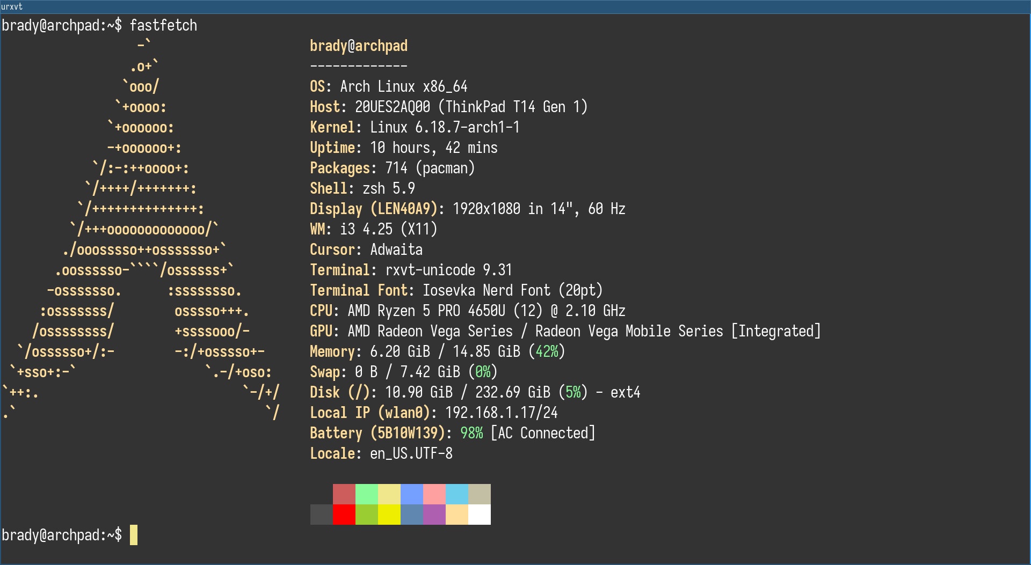Select the cyan swatch in the top palette row
The height and width of the screenshot is (565, 1031).
457,494
